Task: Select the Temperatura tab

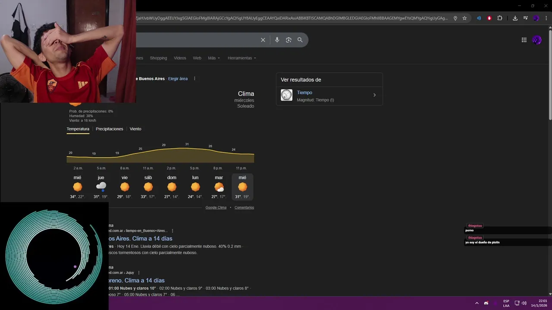Action: coord(78,129)
